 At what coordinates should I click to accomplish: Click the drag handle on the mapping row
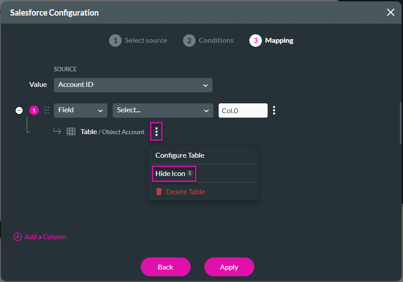pyautogui.click(x=47, y=110)
